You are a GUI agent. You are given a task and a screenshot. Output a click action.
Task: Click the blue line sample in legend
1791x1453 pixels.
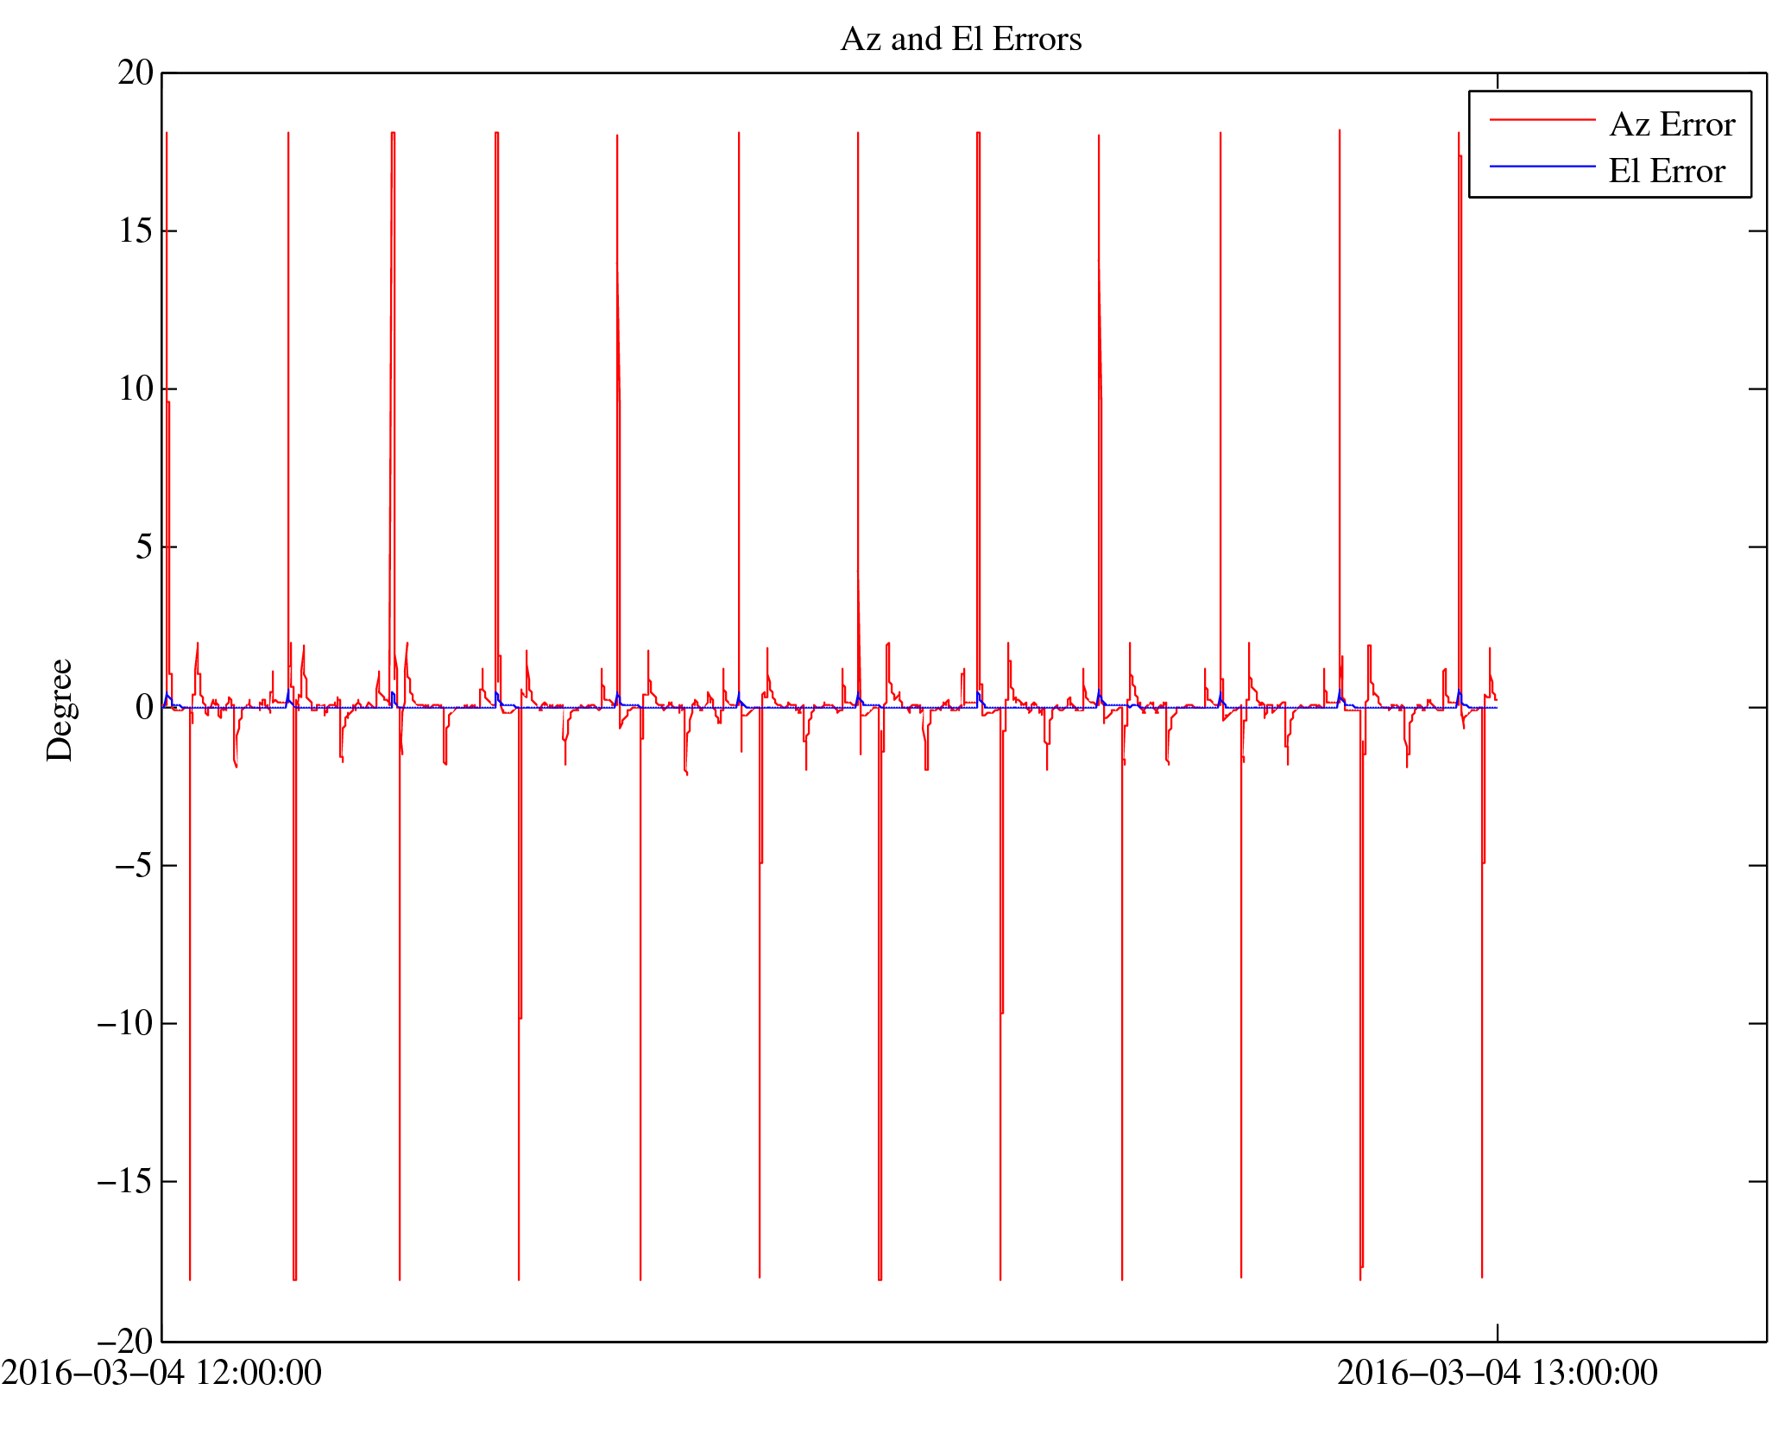(1542, 167)
